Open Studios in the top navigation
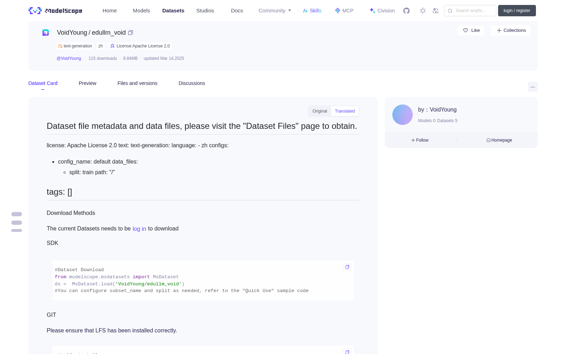This screenshot has width=566, height=354. (x=205, y=11)
